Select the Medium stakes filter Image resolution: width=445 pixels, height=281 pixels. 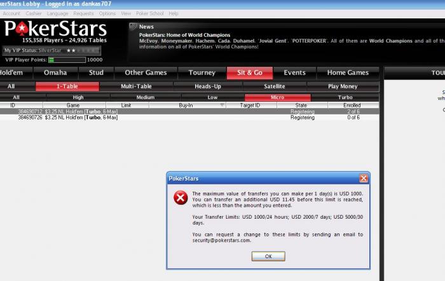pyautogui.click(x=146, y=97)
